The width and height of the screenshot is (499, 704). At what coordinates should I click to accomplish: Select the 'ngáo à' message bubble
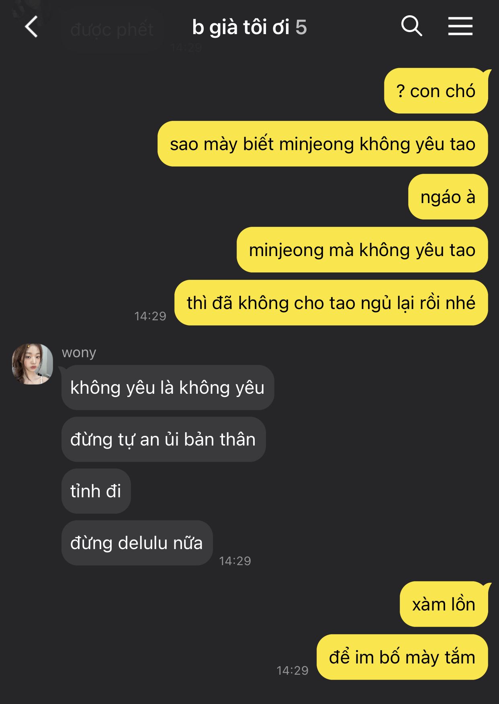[448, 197]
